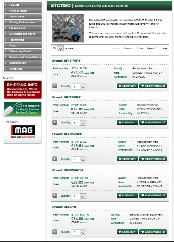
Task: Click Brand: DELPHI heading
Action: point(64,207)
